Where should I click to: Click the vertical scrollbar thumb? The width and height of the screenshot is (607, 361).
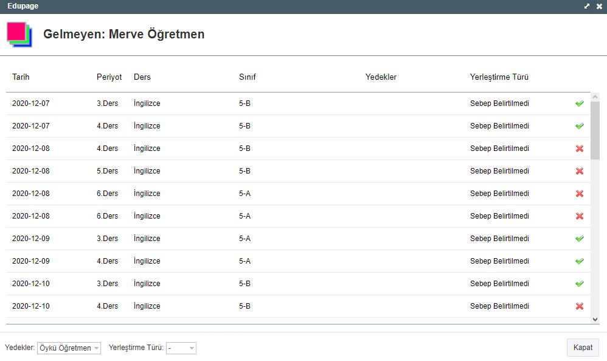[x=595, y=129]
